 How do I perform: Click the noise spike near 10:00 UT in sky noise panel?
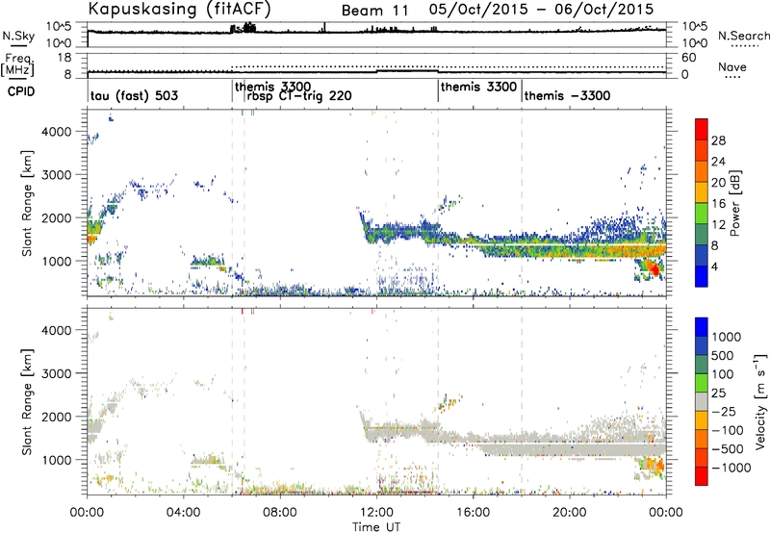[324, 28]
